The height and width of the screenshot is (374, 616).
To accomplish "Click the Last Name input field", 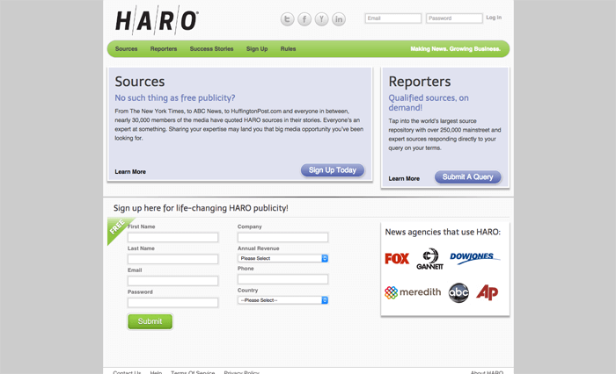I will click(172, 259).
